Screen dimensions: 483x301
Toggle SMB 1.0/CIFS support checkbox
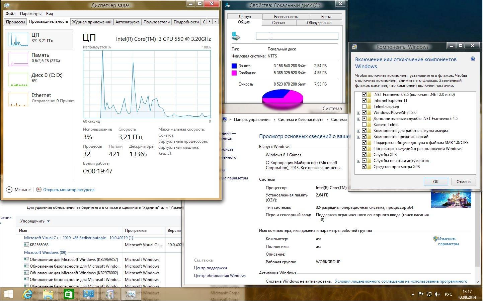pos(364,142)
